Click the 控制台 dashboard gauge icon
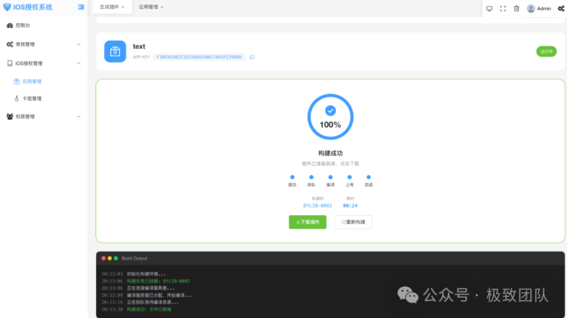Image resolution: width=567 pixels, height=318 pixels. click(10, 25)
